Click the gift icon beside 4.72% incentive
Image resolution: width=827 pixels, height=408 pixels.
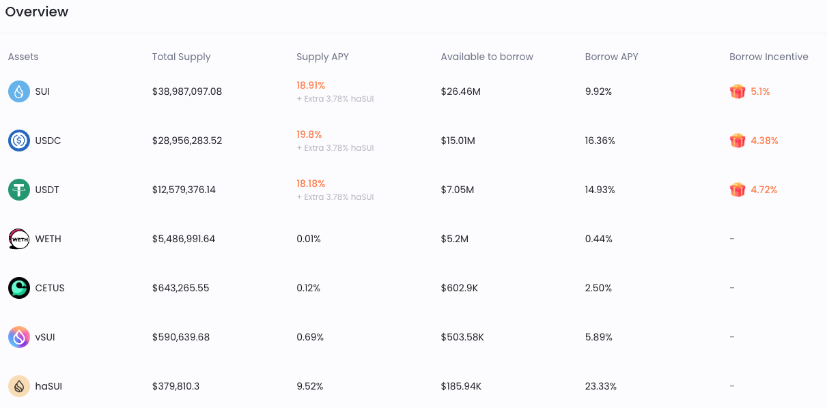[738, 190]
